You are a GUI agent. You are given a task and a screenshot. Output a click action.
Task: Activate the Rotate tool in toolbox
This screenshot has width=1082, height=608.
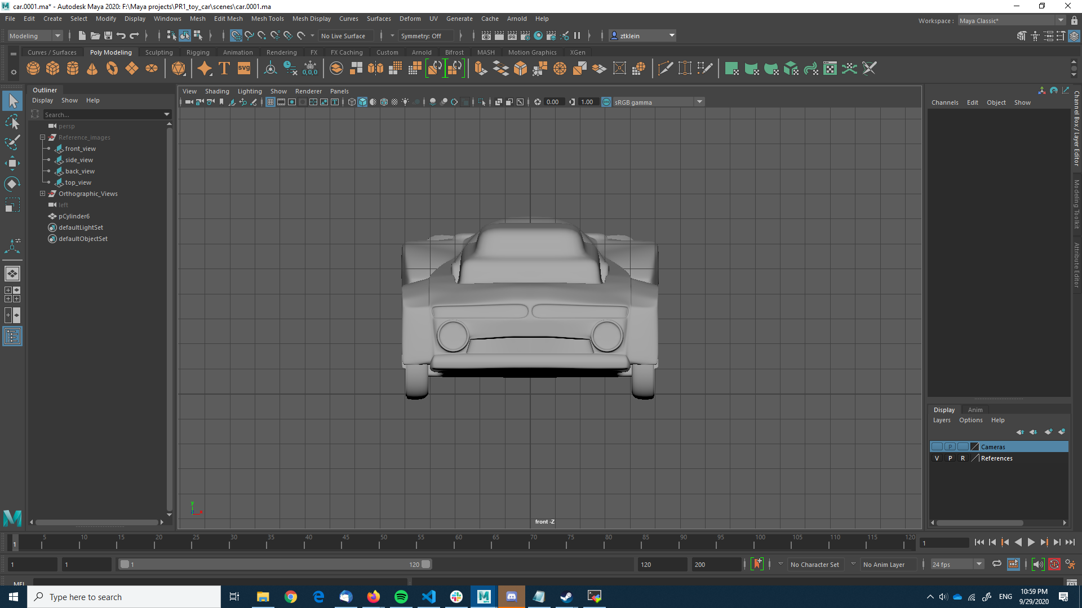click(12, 184)
